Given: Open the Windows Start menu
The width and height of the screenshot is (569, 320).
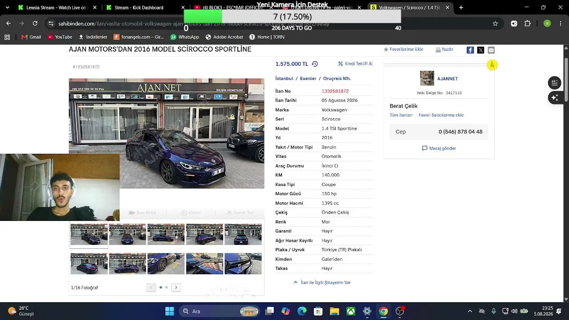Looking at the screenshot, I should coord(169,311).
